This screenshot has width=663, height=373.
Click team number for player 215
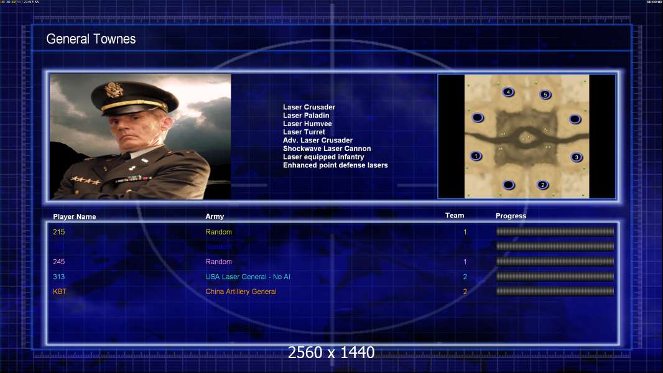pos(465,232)
